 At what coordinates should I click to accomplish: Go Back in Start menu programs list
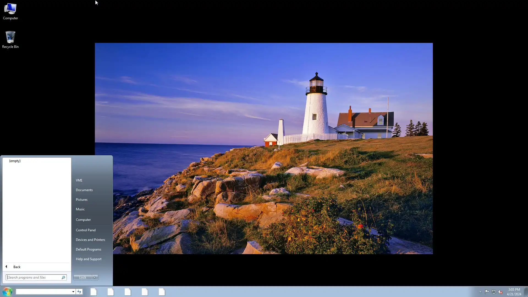click(16, 267)
